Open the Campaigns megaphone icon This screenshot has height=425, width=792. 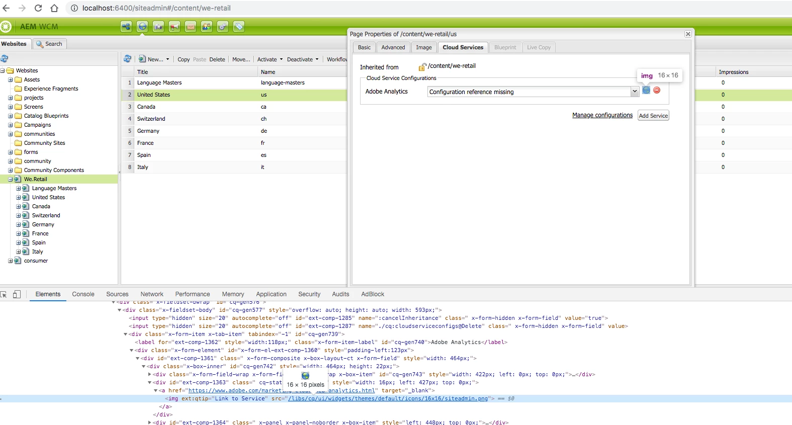pyautogui.click(x=174, y=27)
